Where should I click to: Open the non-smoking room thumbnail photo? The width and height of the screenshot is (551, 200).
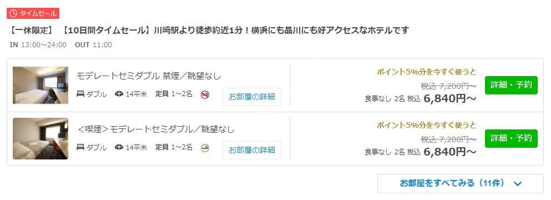pyautogui.click(x=41, y=85)
